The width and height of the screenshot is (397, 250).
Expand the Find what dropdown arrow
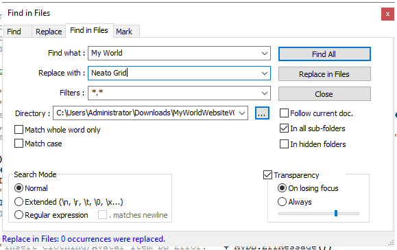(x=265, y=54)
